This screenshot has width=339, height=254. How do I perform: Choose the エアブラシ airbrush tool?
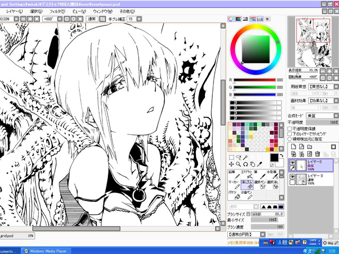point(247,175)
